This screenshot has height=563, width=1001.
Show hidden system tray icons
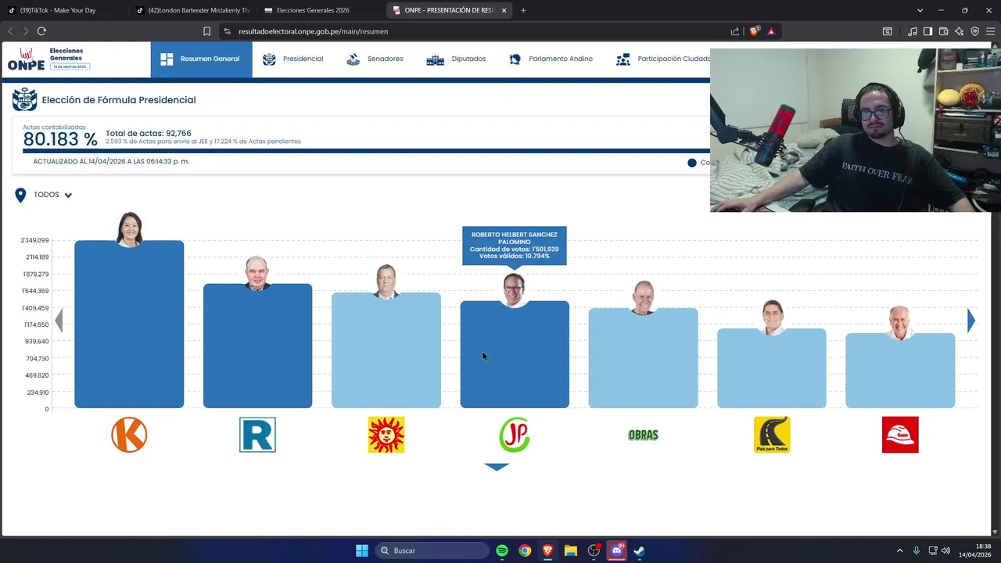pyautogui.click(x=899, y=550)
